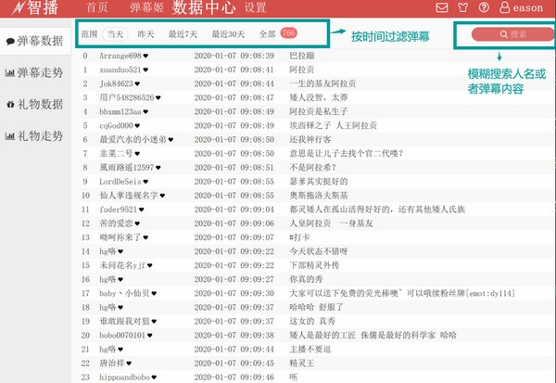Screen dimensions: 556x383
Task: Click the heart icon beside xuanduo521
Action: (x=145, y=70)
